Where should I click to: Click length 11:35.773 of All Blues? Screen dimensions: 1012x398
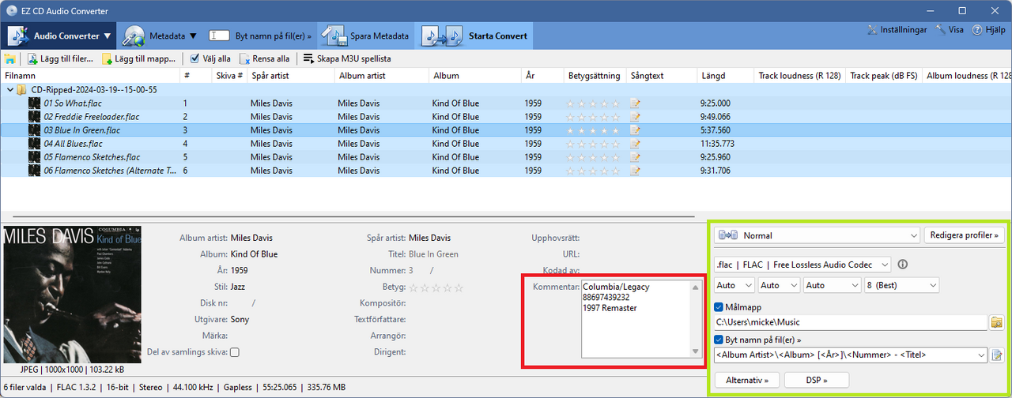tap(718, 144)
